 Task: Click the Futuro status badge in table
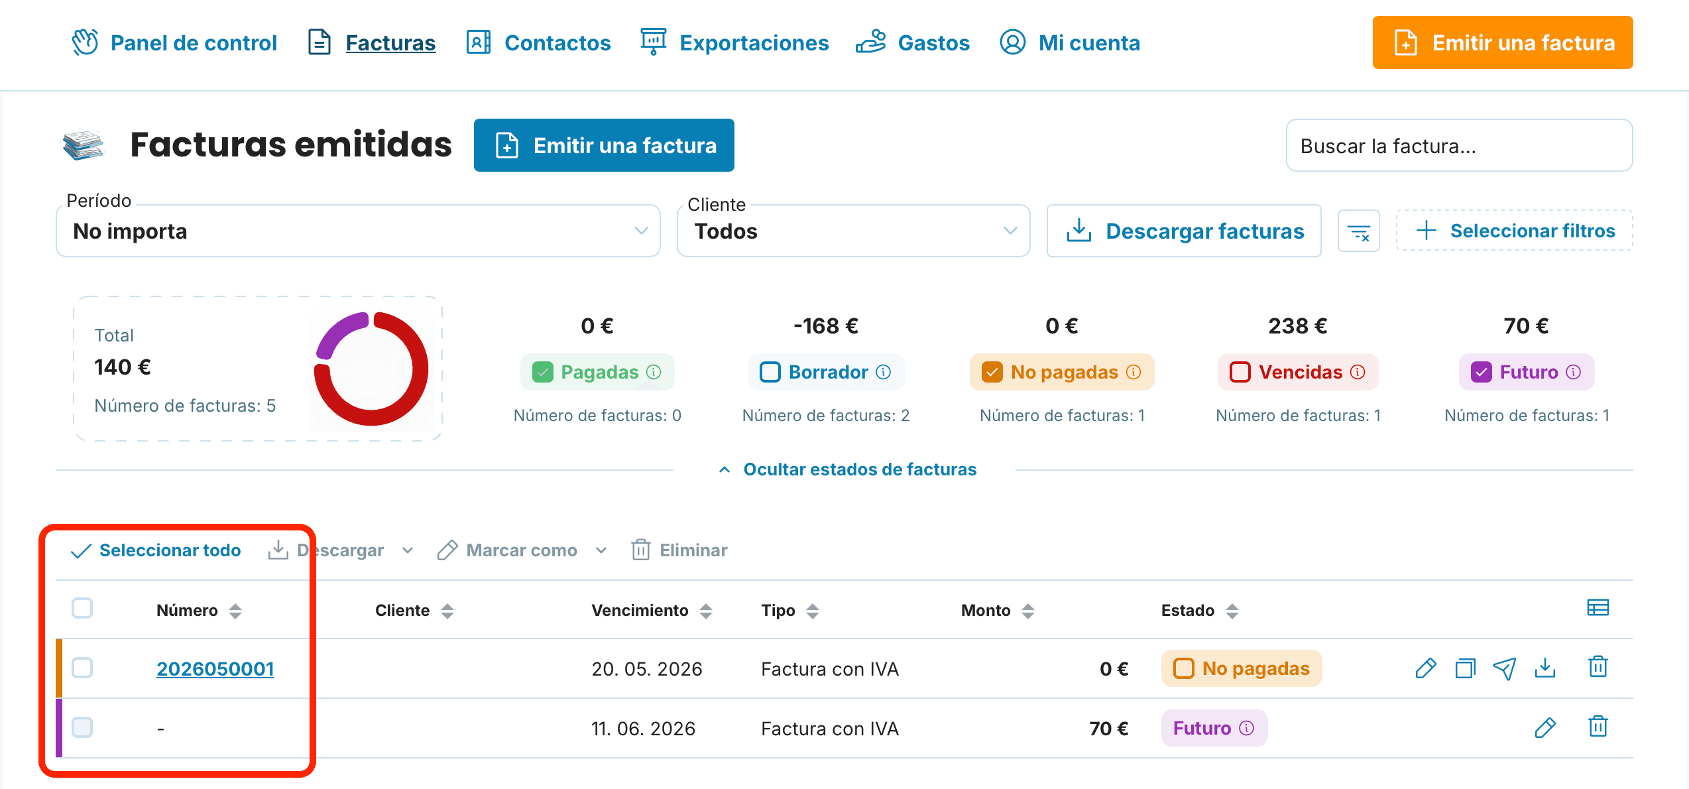tap(1214, 728)
